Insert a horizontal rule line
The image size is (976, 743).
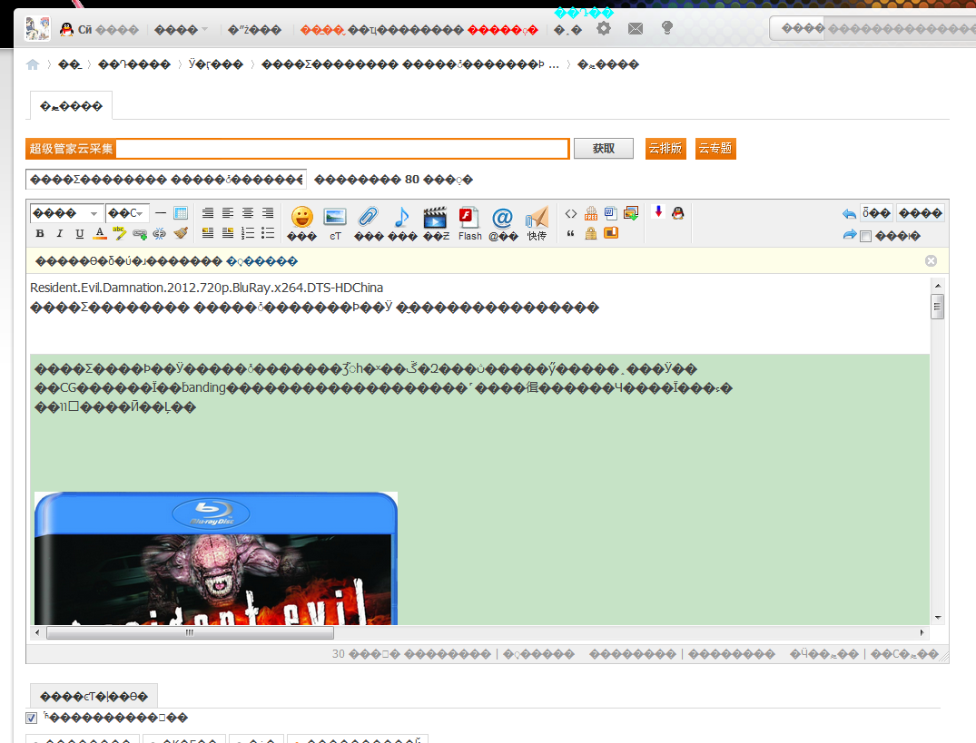pos(161,213)
